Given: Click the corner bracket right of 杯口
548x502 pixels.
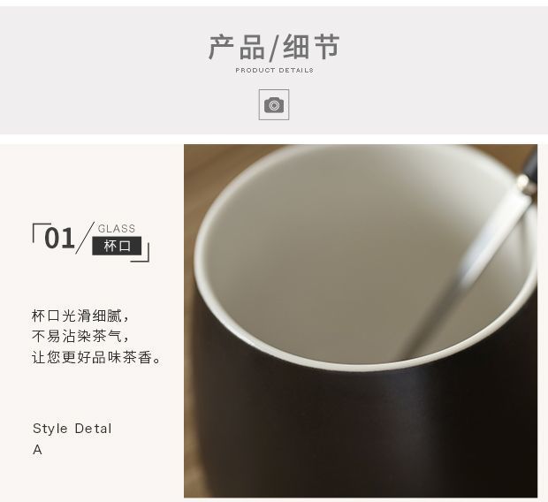Looking at the screenshot, I should tap(141, 253).
